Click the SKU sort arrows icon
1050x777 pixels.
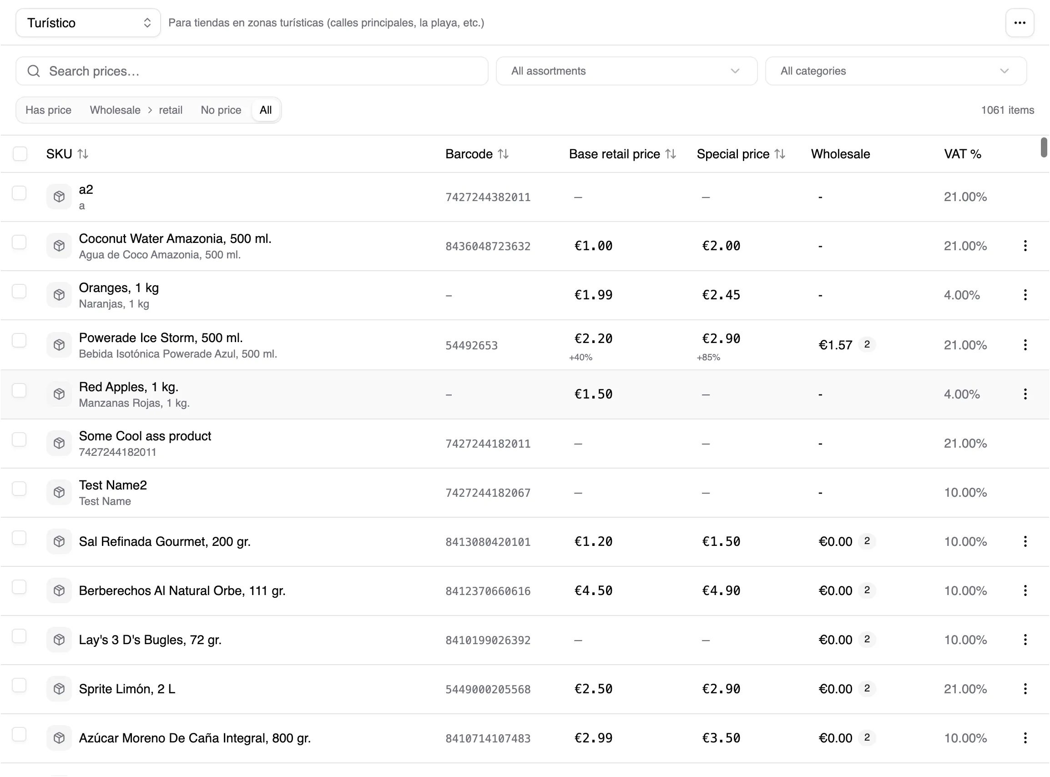point(83,154)
